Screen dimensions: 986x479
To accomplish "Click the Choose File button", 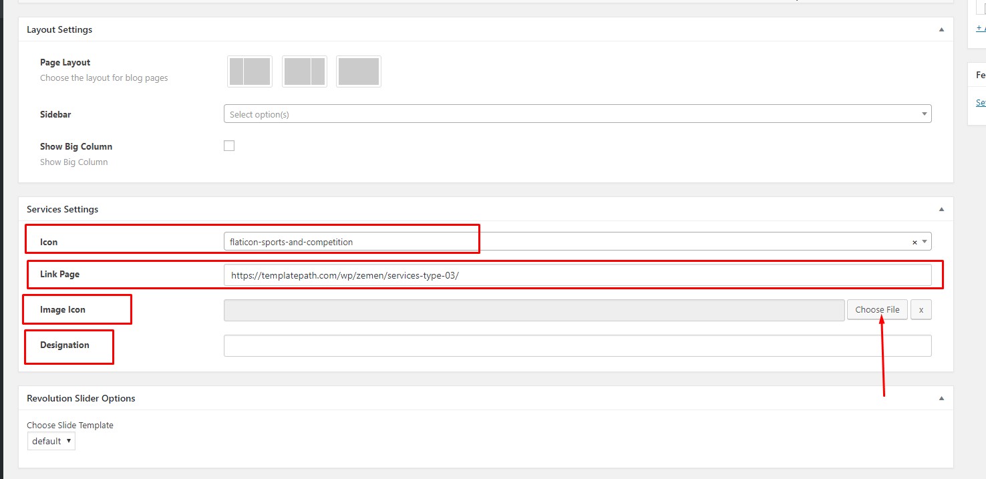I will point(877,310).
